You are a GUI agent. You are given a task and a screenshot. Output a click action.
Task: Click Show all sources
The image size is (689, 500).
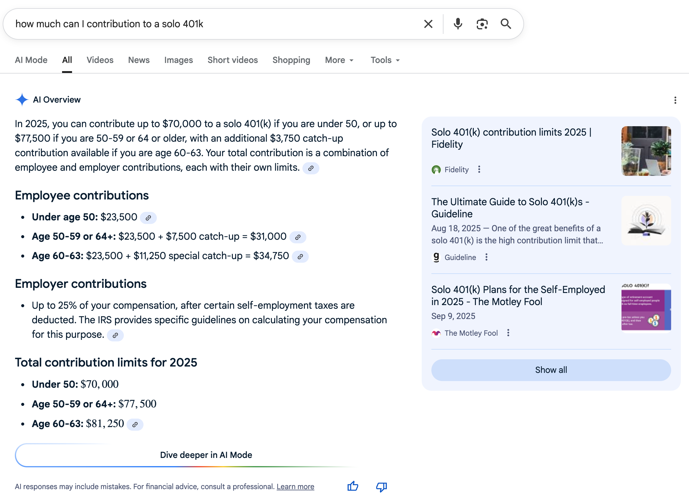click(551, 370)
